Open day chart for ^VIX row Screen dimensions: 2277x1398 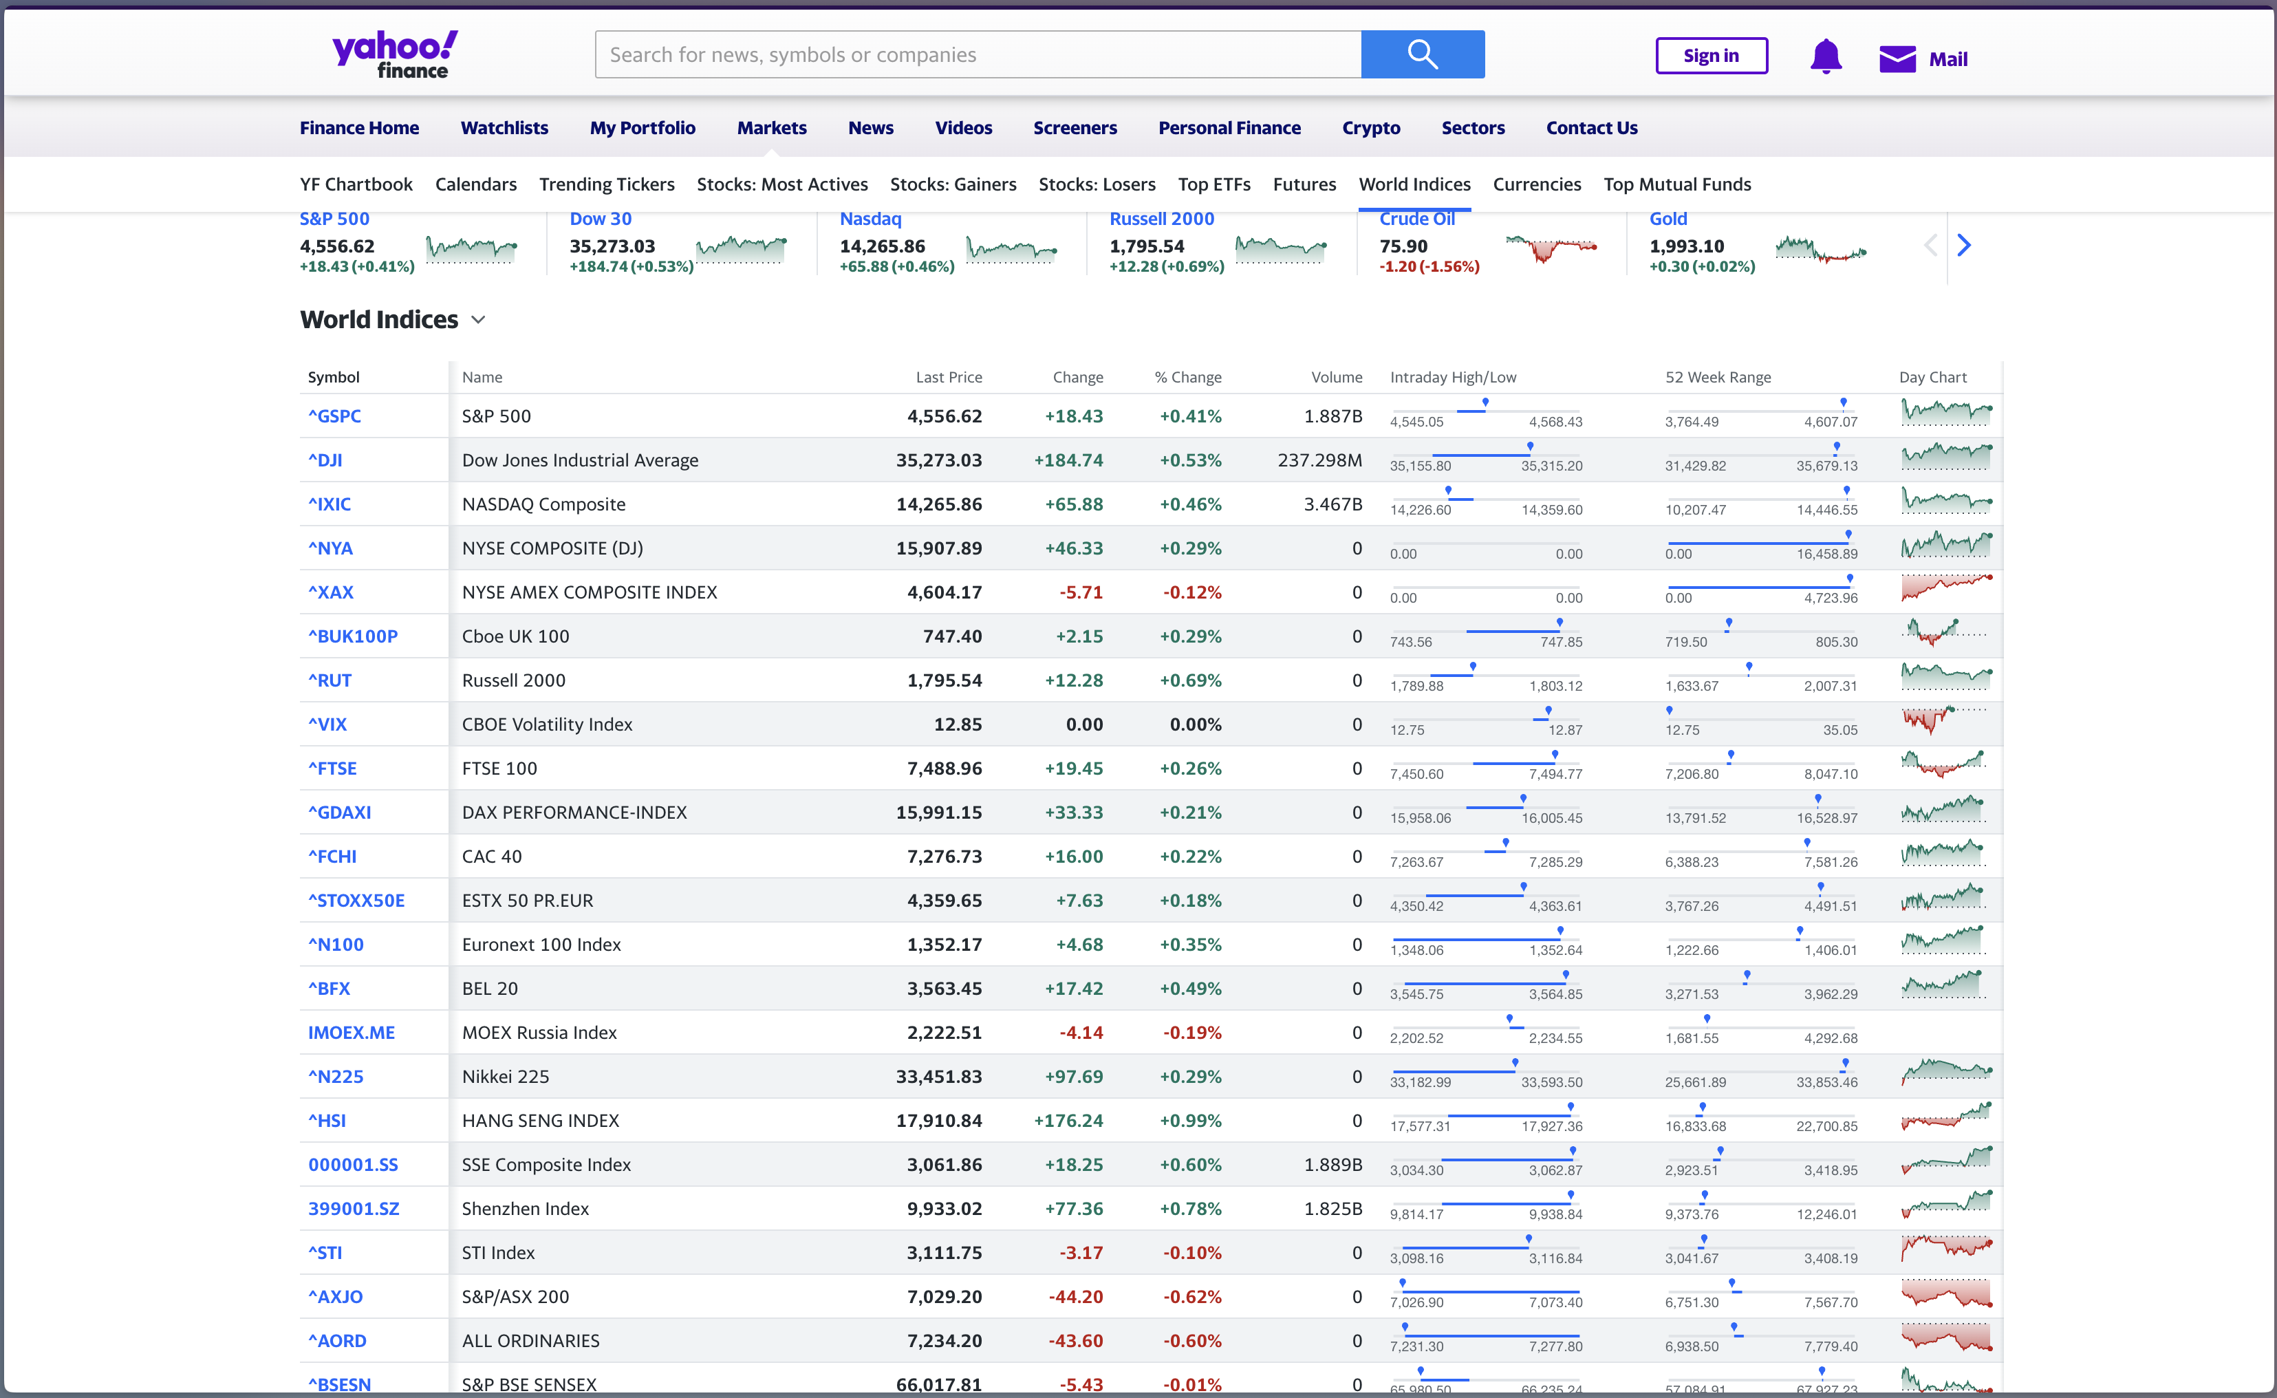click(1944, 721)
